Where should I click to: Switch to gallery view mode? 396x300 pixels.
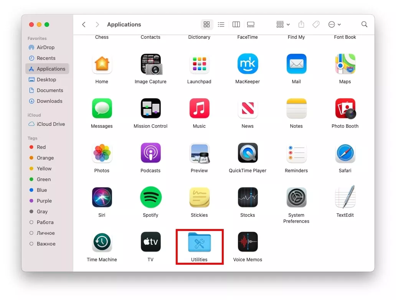pos(251,25)
